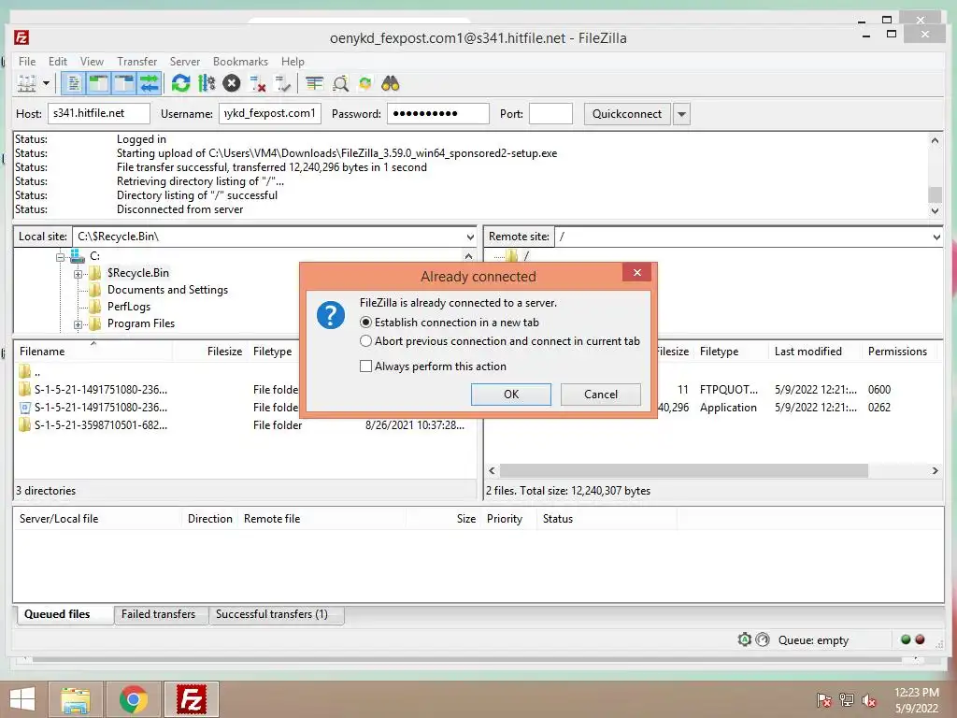Open the Local site path dropdown
This screenshot has width=957, height=718.
coord(470,237)
